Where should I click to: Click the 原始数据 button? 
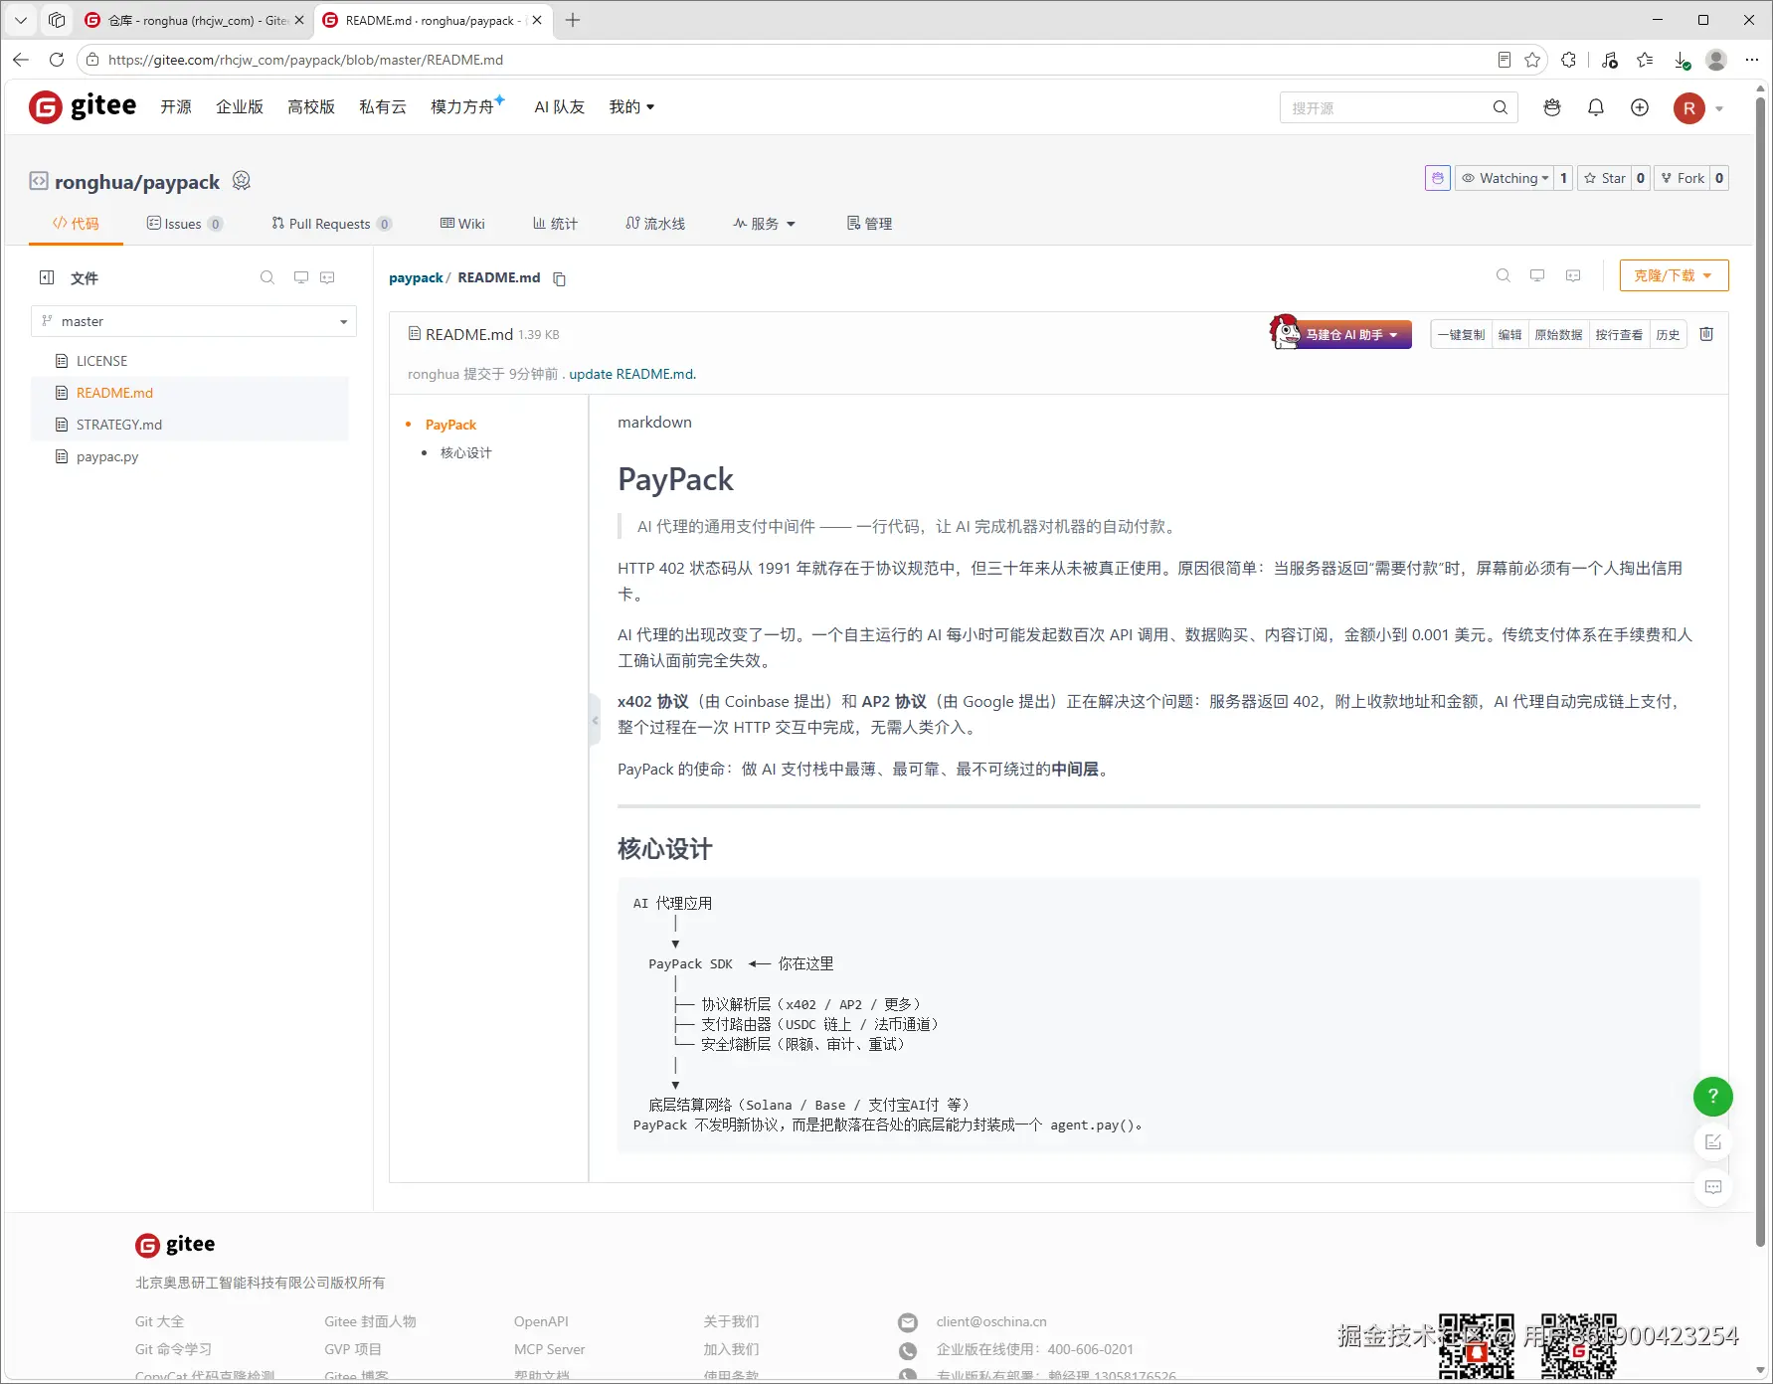[1558, 334]
